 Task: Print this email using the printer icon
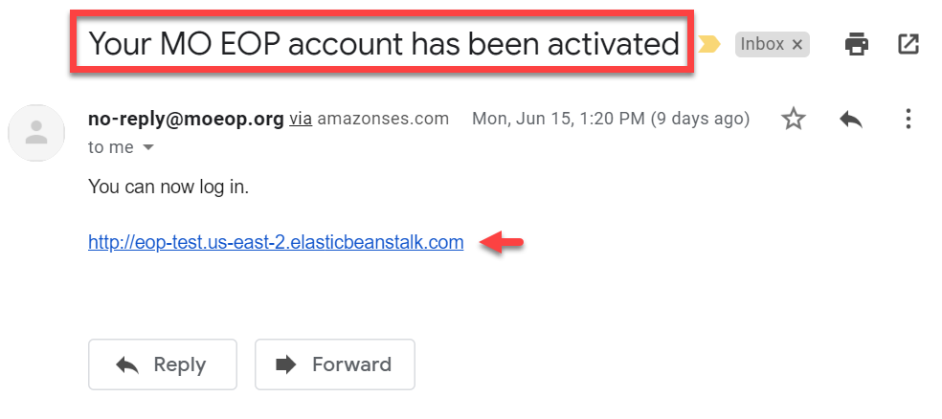[857, 43]
